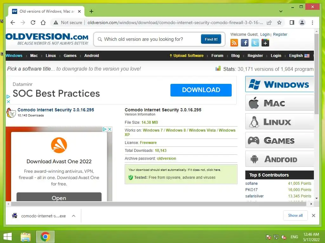Select the Mac nav menu item
Viewport: 325px width, 243px height.
click(34, 56)
